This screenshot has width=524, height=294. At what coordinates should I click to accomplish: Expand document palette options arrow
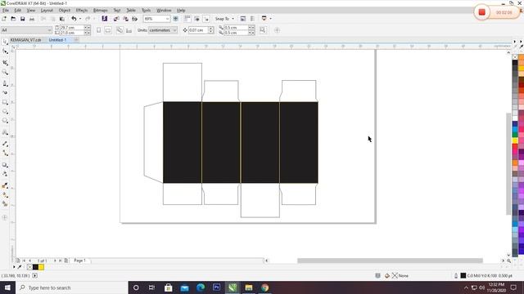(x=14, y=267)
